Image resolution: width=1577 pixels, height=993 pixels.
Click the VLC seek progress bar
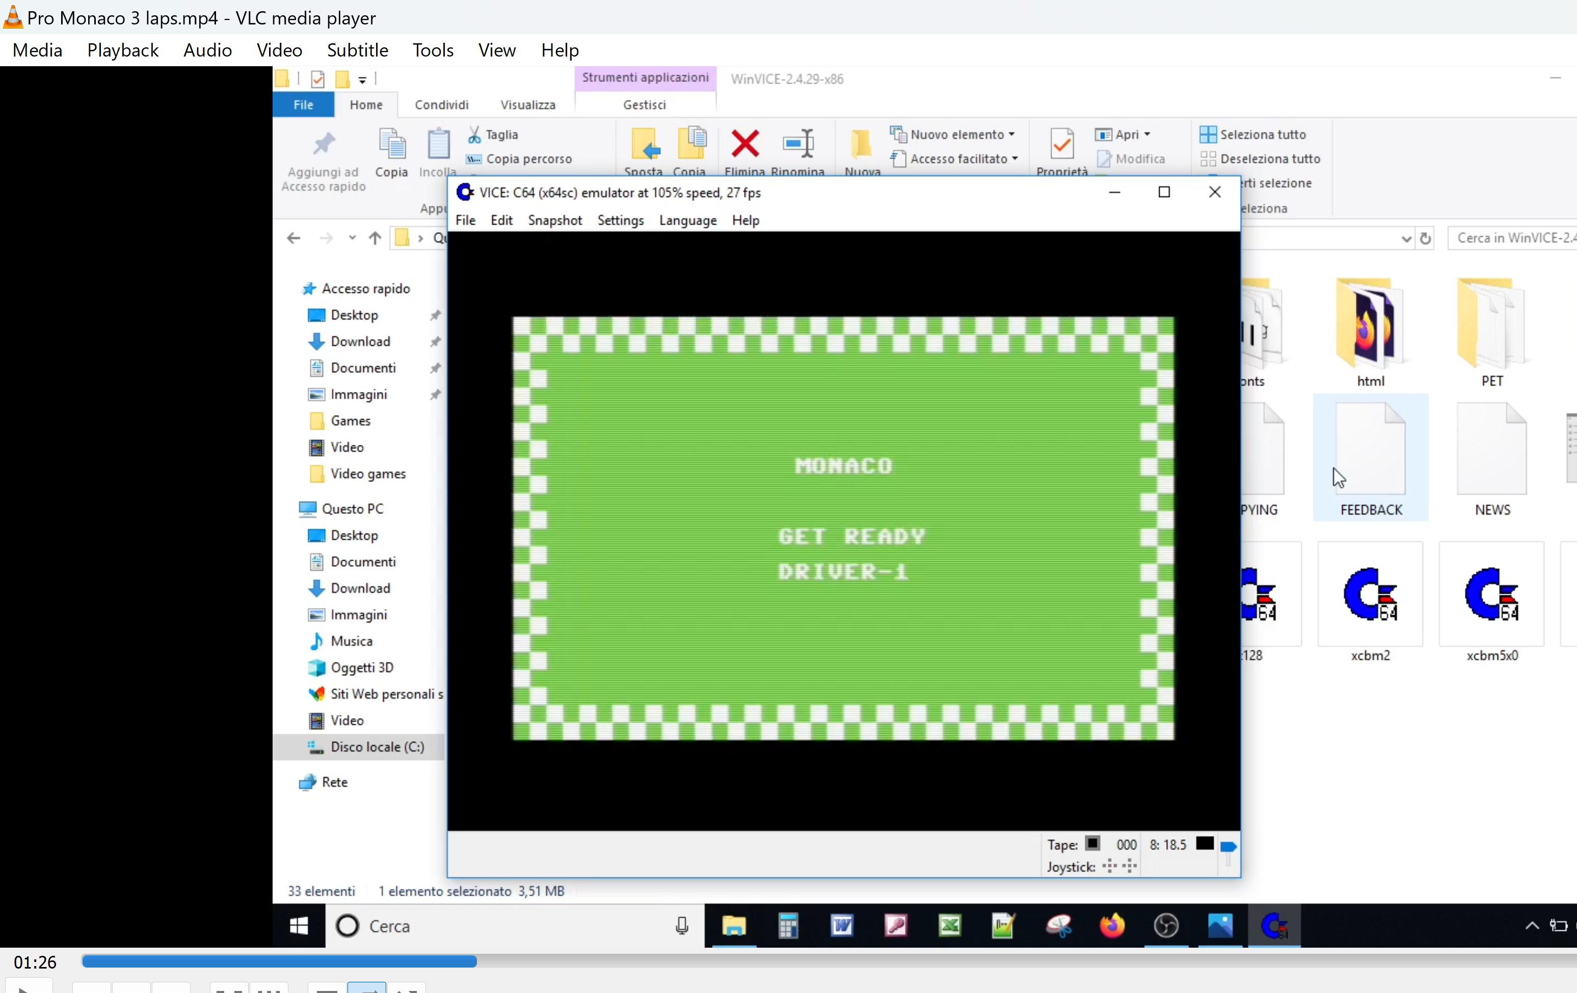pos(786,961)
